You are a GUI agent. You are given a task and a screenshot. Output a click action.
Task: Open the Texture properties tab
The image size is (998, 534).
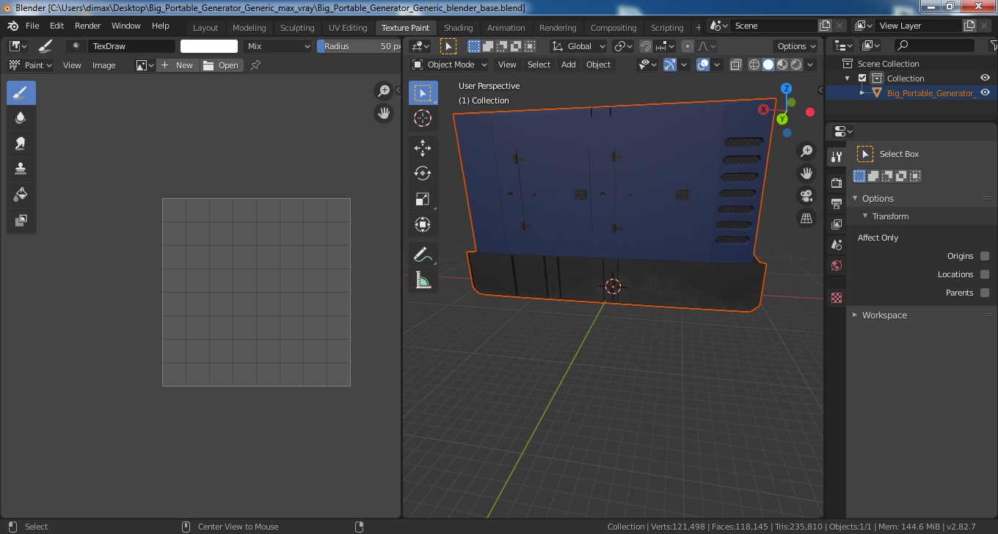point(836,298)
